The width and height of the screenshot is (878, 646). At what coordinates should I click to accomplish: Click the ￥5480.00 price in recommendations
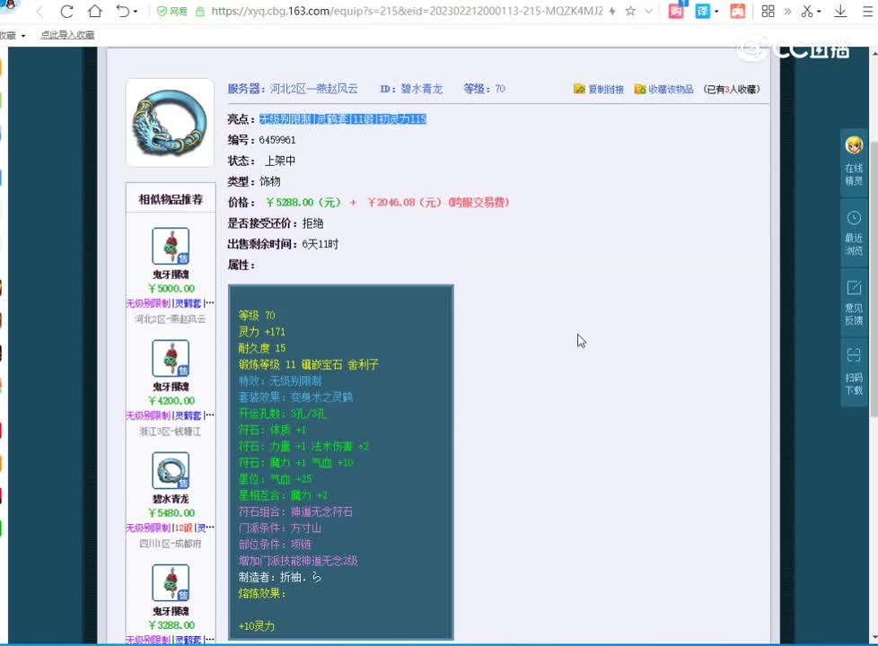(171, 513)
